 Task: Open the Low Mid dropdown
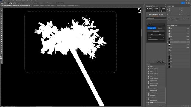pos(156,24)
